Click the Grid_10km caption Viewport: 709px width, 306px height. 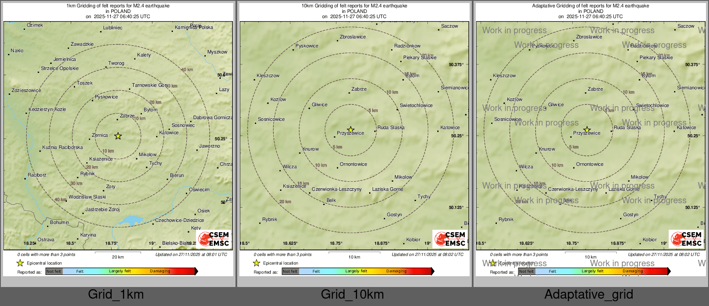(x=352, y=294)
